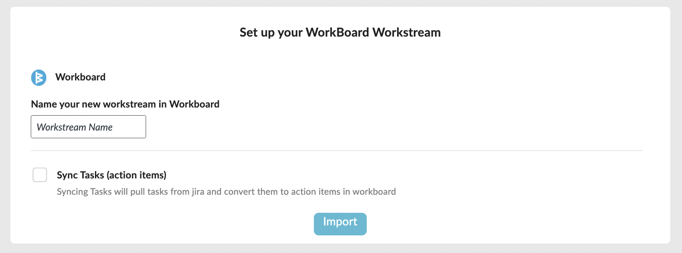
Task: Click the Syncing Tasks description text
Action: 226,192
